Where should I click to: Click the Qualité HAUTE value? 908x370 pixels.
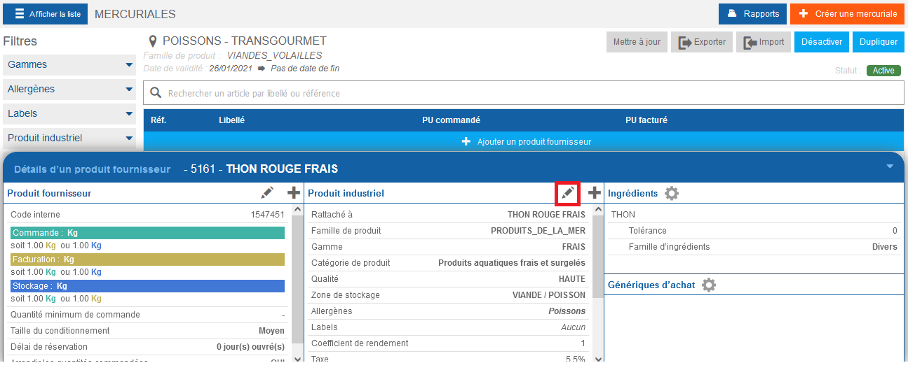click(x=572, y=279)
